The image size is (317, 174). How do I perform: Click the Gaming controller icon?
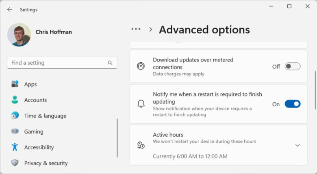(x=15, y=132)
